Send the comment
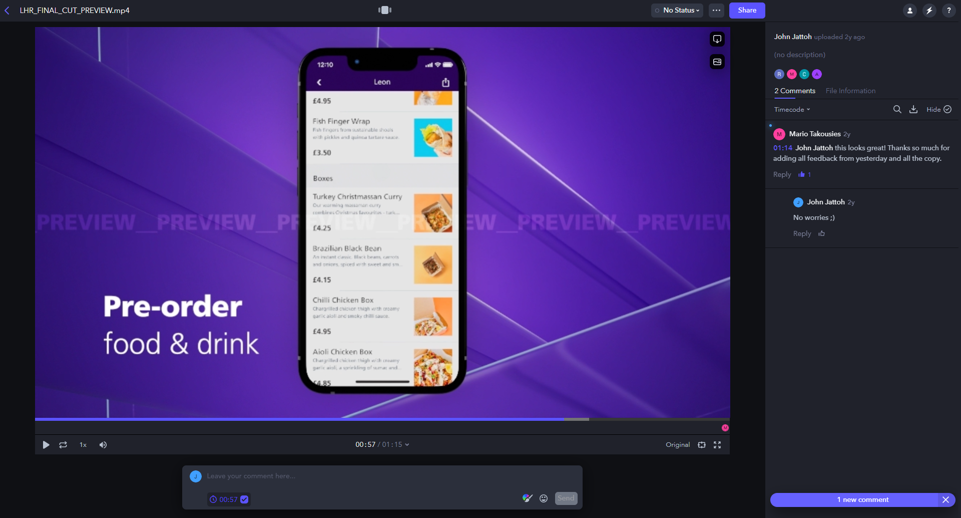The width and height of the screenshot is (961, 518). 566,498
